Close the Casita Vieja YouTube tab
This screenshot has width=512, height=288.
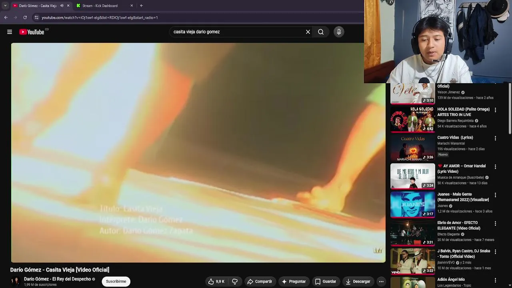pyautogui.click(x=68, y=6)
